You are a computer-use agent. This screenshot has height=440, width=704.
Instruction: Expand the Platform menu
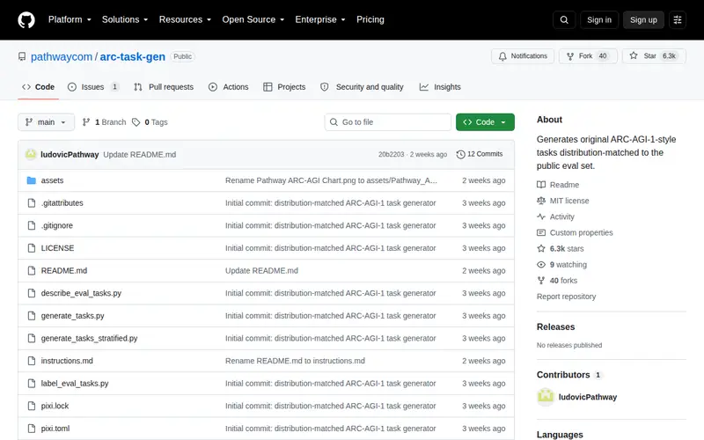coord(70,19)
